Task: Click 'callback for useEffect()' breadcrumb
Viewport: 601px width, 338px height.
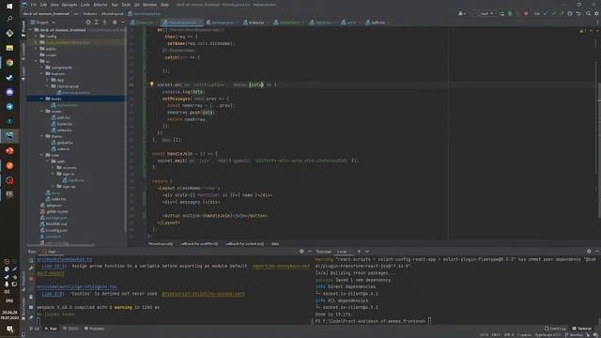Action: [198, 243]
